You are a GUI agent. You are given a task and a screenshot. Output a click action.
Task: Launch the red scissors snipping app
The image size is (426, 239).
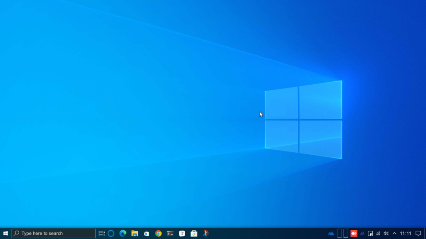(x=206, y=233)
